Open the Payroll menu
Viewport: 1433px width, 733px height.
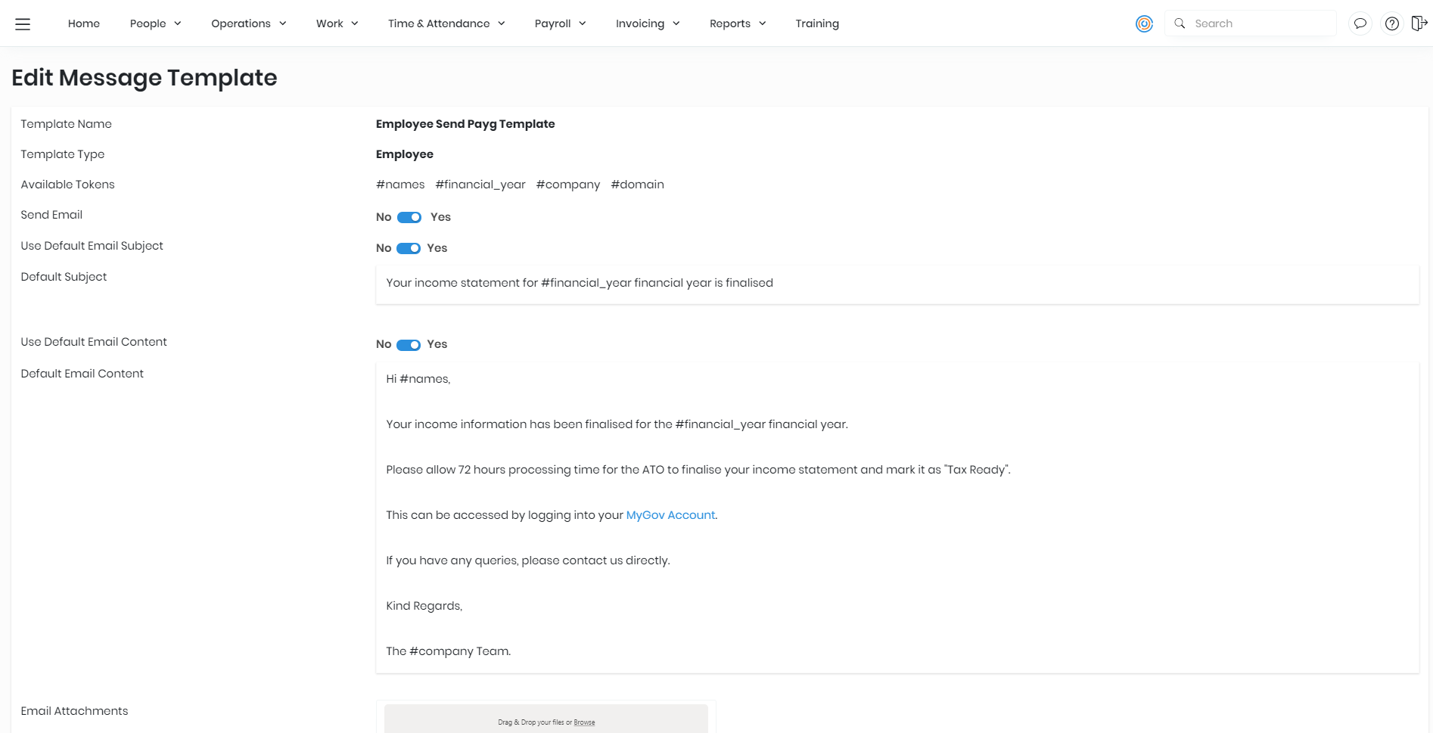(x=560, y=23)
